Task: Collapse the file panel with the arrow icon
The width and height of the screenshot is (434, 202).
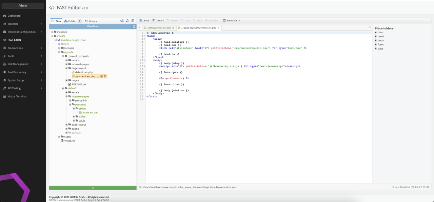Action: [133, 21]
